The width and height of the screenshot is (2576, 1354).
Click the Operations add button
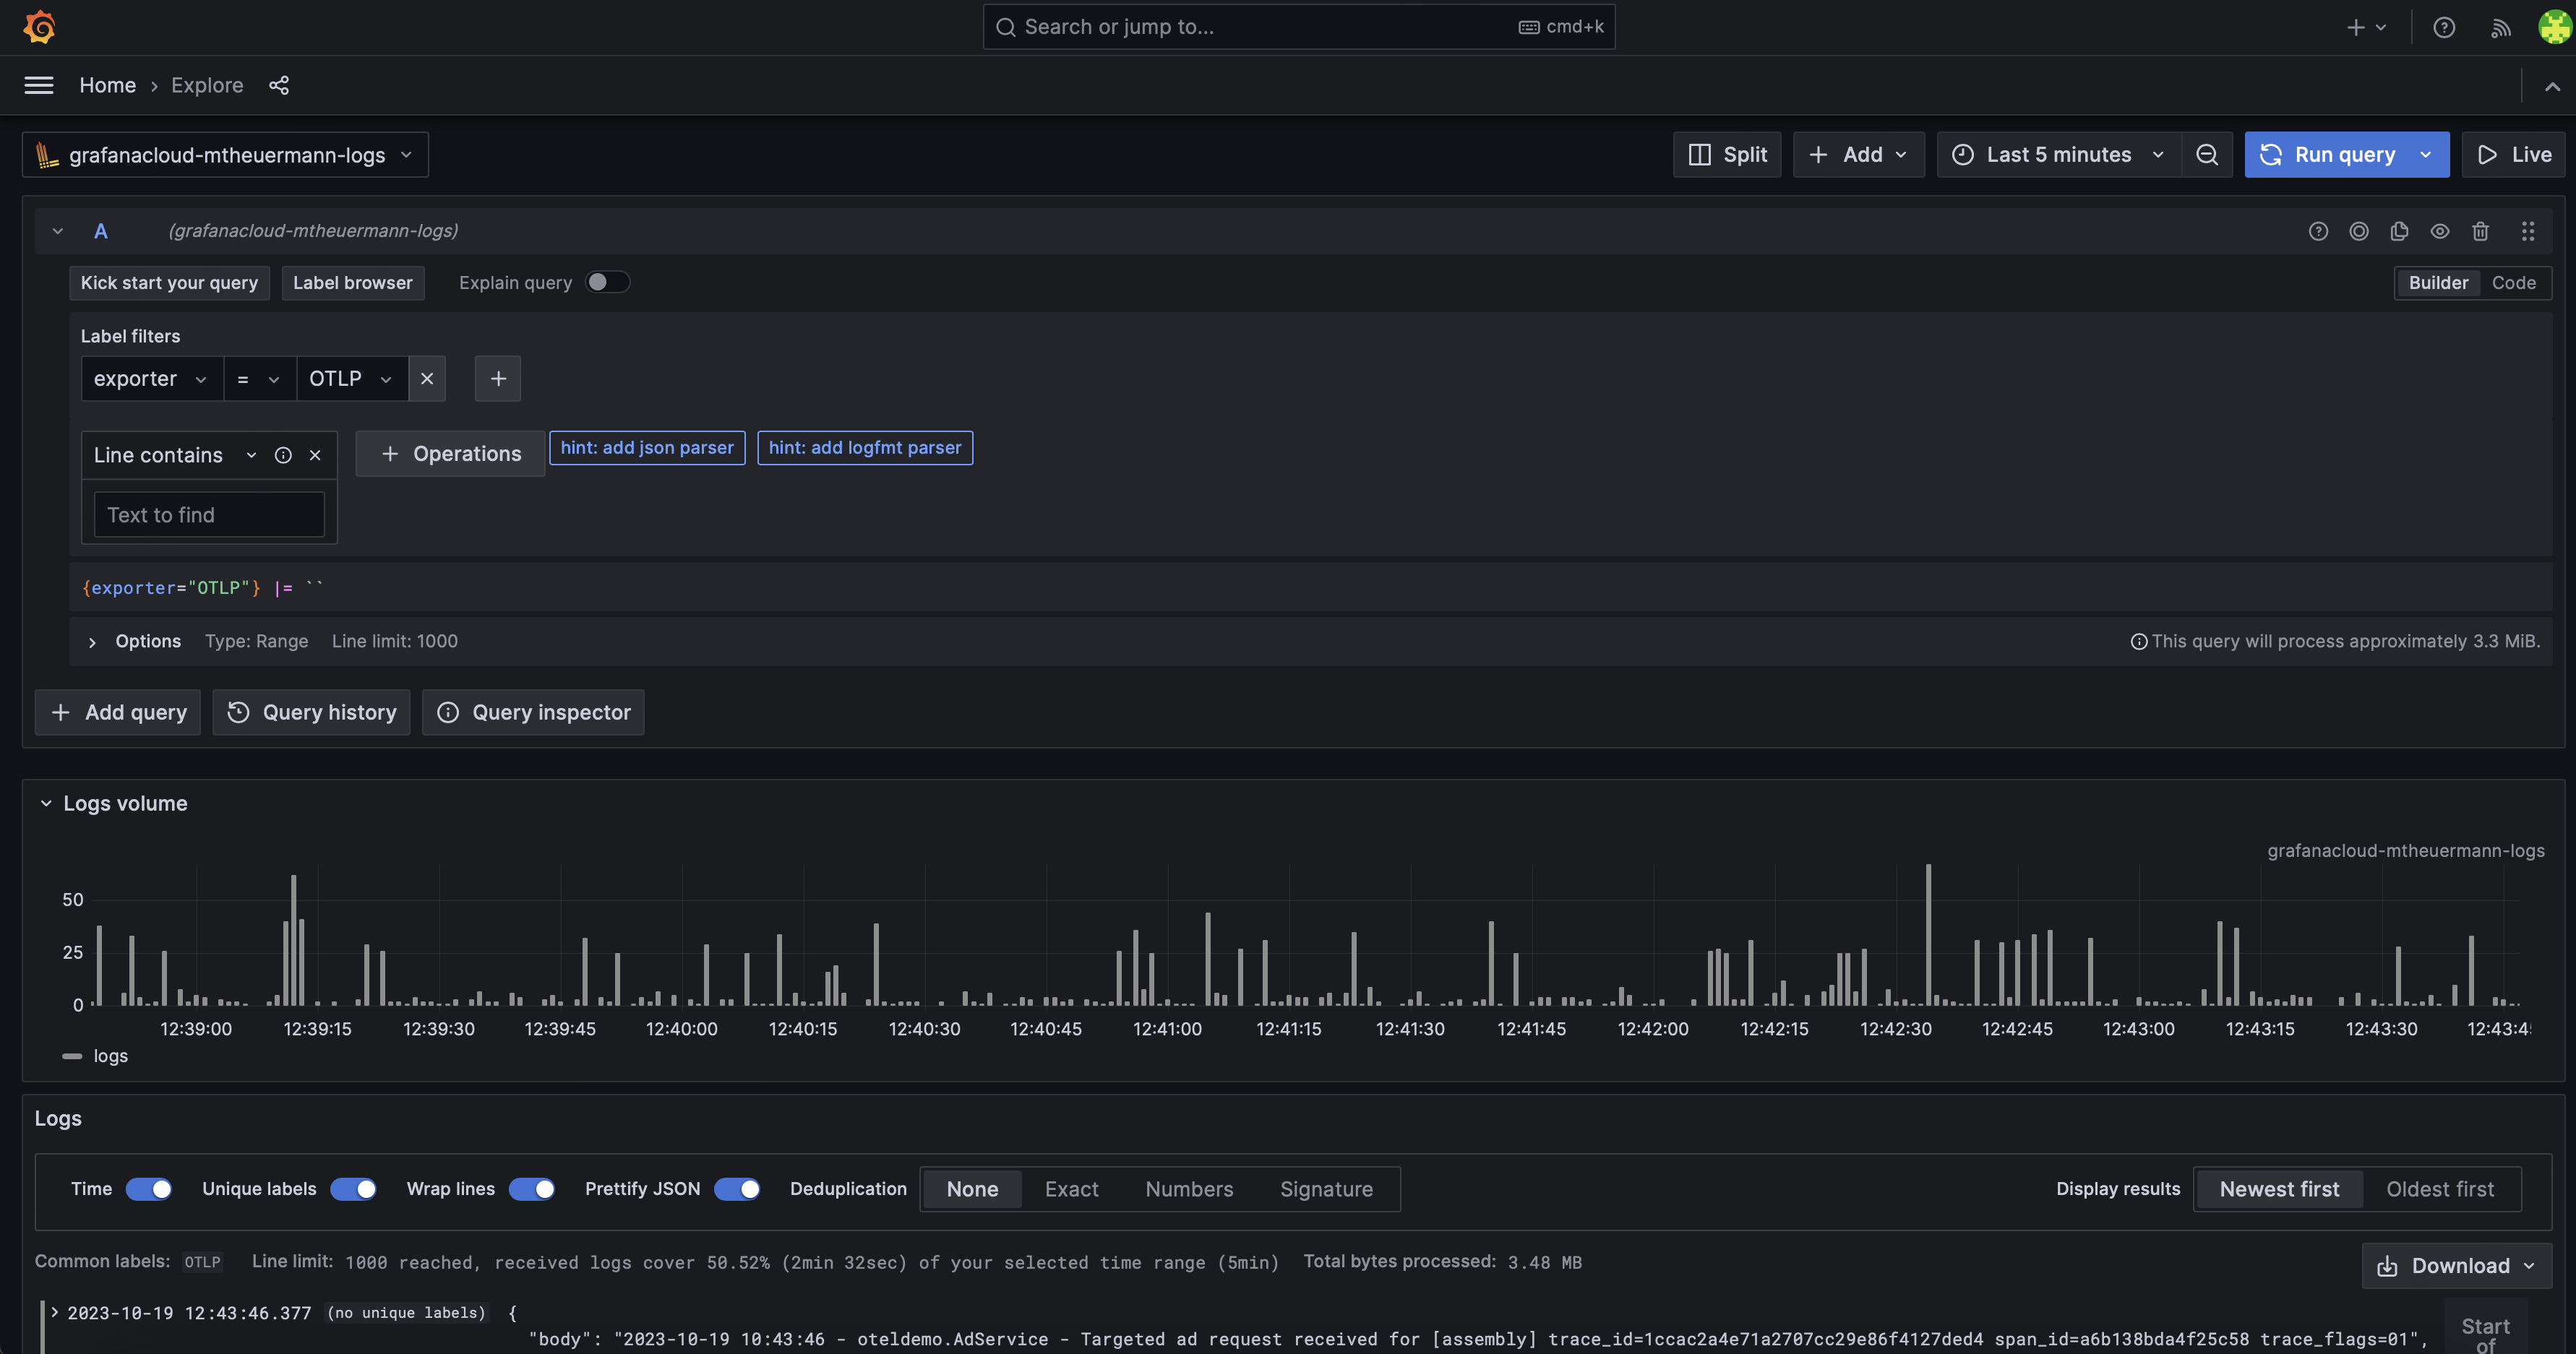pyautogui.click(x=450, y=453)
